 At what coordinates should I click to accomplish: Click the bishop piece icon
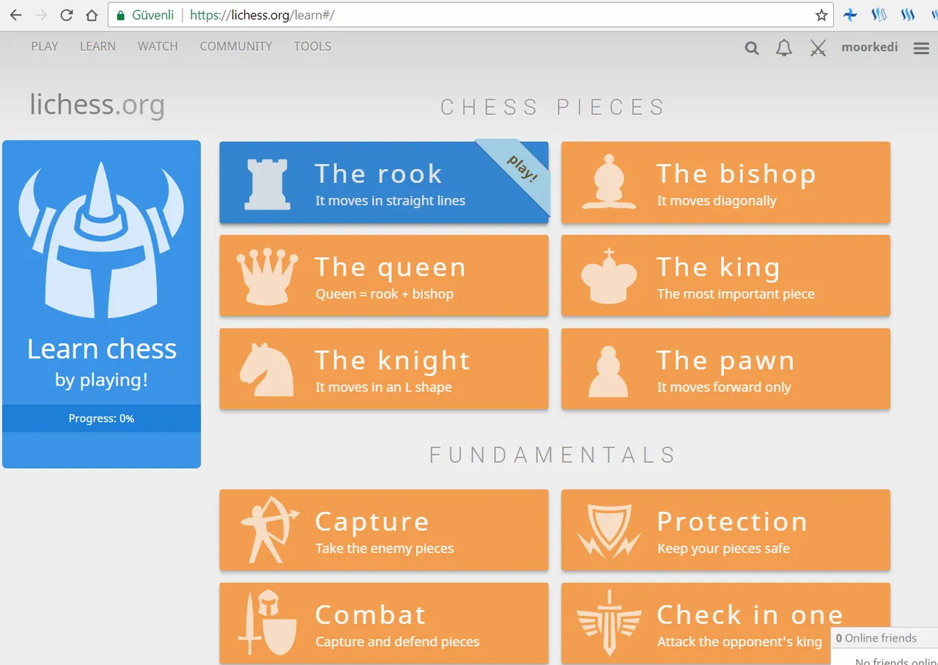610,182
